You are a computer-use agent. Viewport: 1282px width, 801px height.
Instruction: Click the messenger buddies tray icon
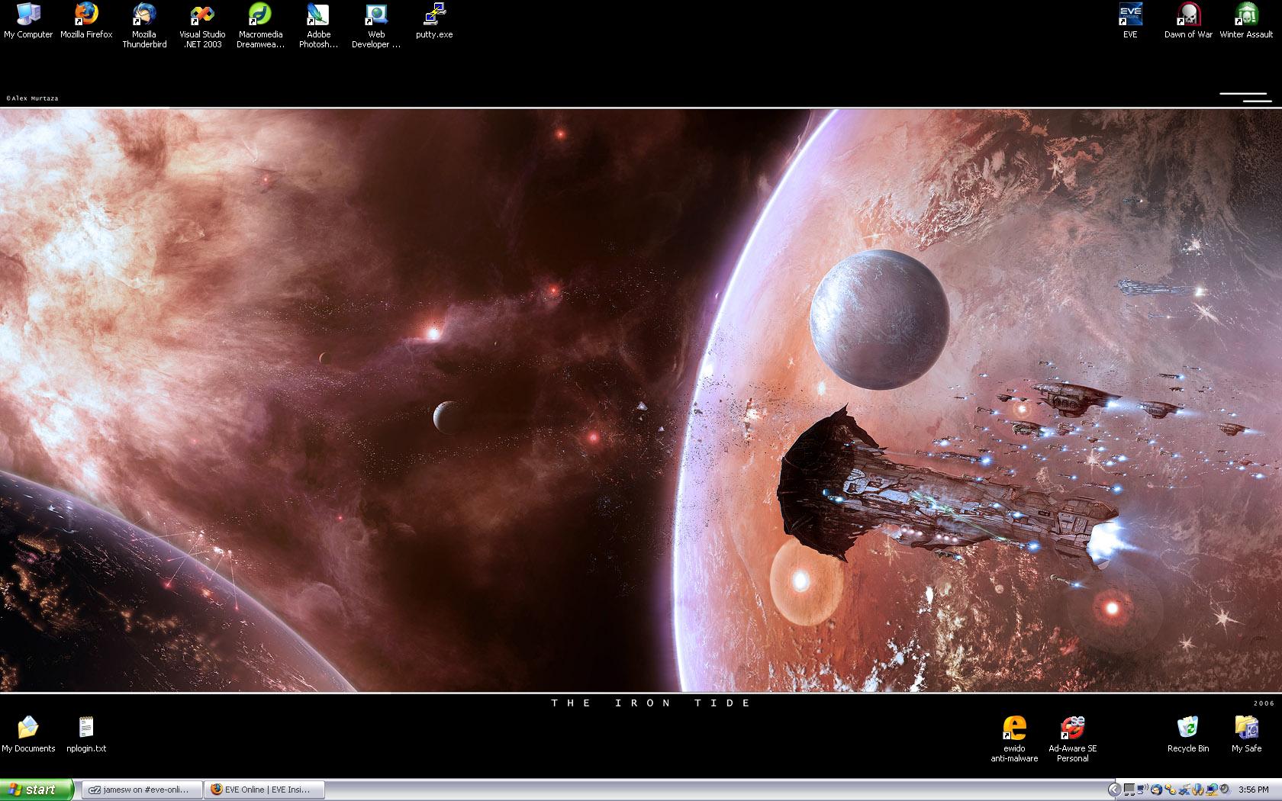[x=1170, y=790]
